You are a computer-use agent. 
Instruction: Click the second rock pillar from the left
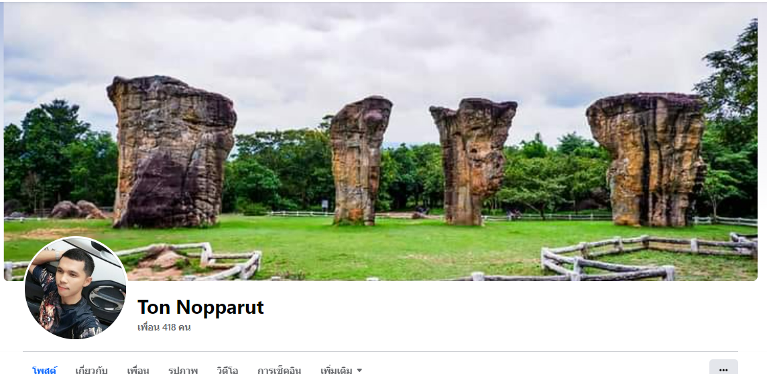point(359,161)
